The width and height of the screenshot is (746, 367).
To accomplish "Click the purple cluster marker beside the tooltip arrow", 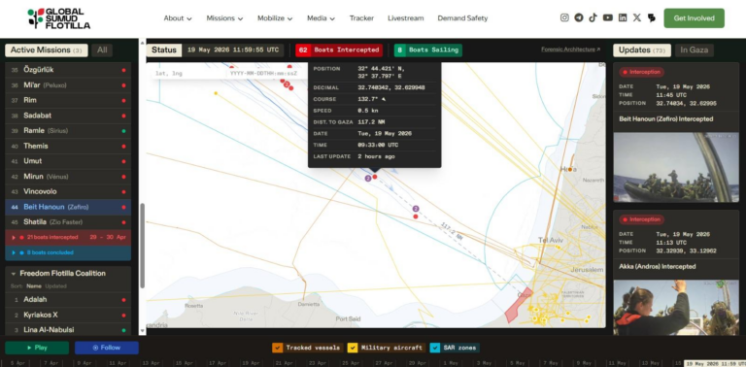I will [x=368, y=179].
